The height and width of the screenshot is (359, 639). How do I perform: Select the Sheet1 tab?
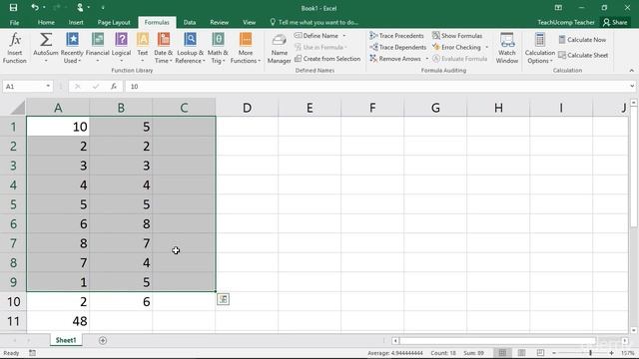click(66, 340)
